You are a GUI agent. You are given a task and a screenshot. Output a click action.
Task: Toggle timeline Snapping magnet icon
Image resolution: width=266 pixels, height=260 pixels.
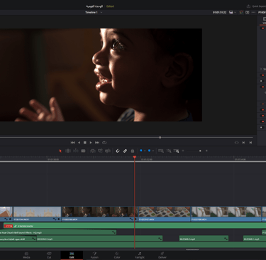pyautogui.click(x=118, y=151)
